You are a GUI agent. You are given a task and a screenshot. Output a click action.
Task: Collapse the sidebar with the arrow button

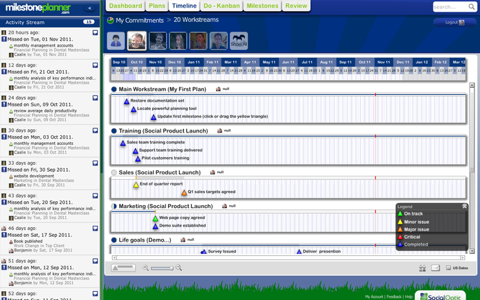point(91,8)
